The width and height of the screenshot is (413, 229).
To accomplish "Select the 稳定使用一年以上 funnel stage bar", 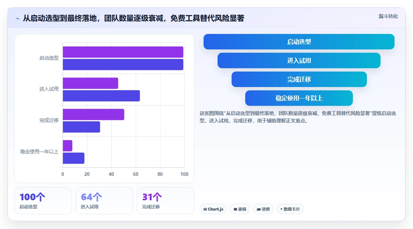I will (x=299, y=98).
